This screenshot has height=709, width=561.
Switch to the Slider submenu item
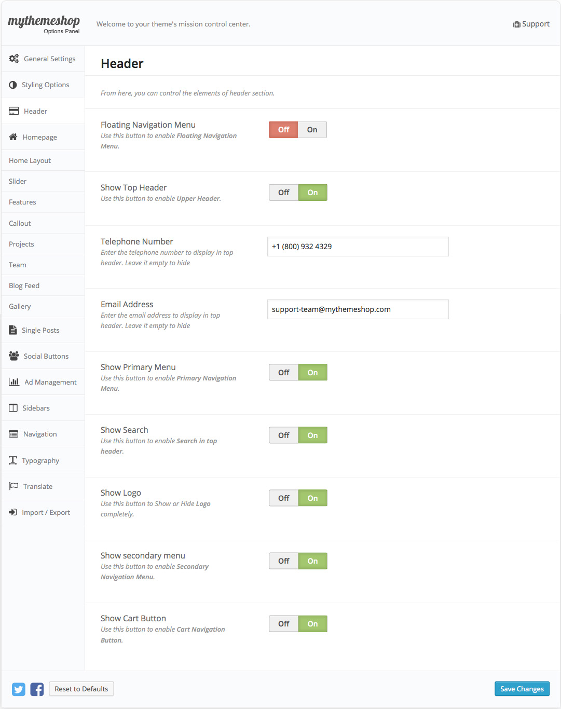18,181
